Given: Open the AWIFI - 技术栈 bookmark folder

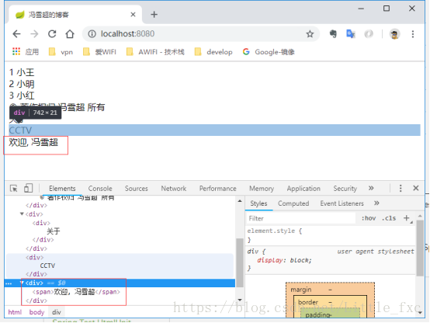Looking at the screenshot, I should pyautogui.click(x=155, y=52).
